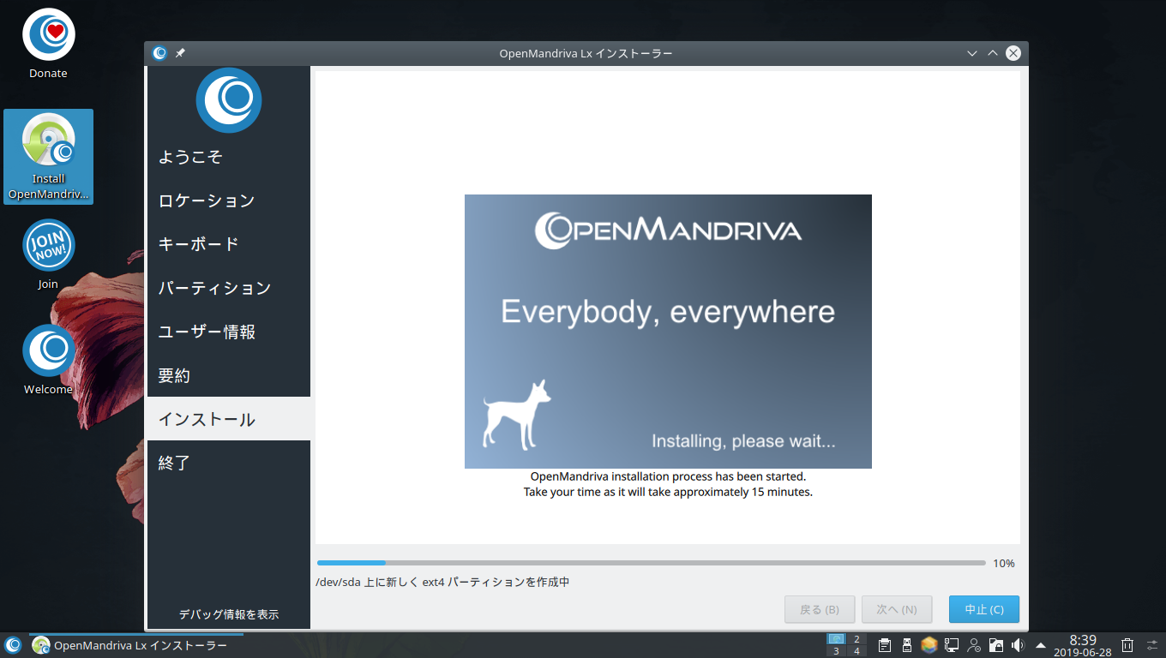The image size is (1166, 658).
Task: Open the software updates package tray icon
Action: (x=929, y=645)
